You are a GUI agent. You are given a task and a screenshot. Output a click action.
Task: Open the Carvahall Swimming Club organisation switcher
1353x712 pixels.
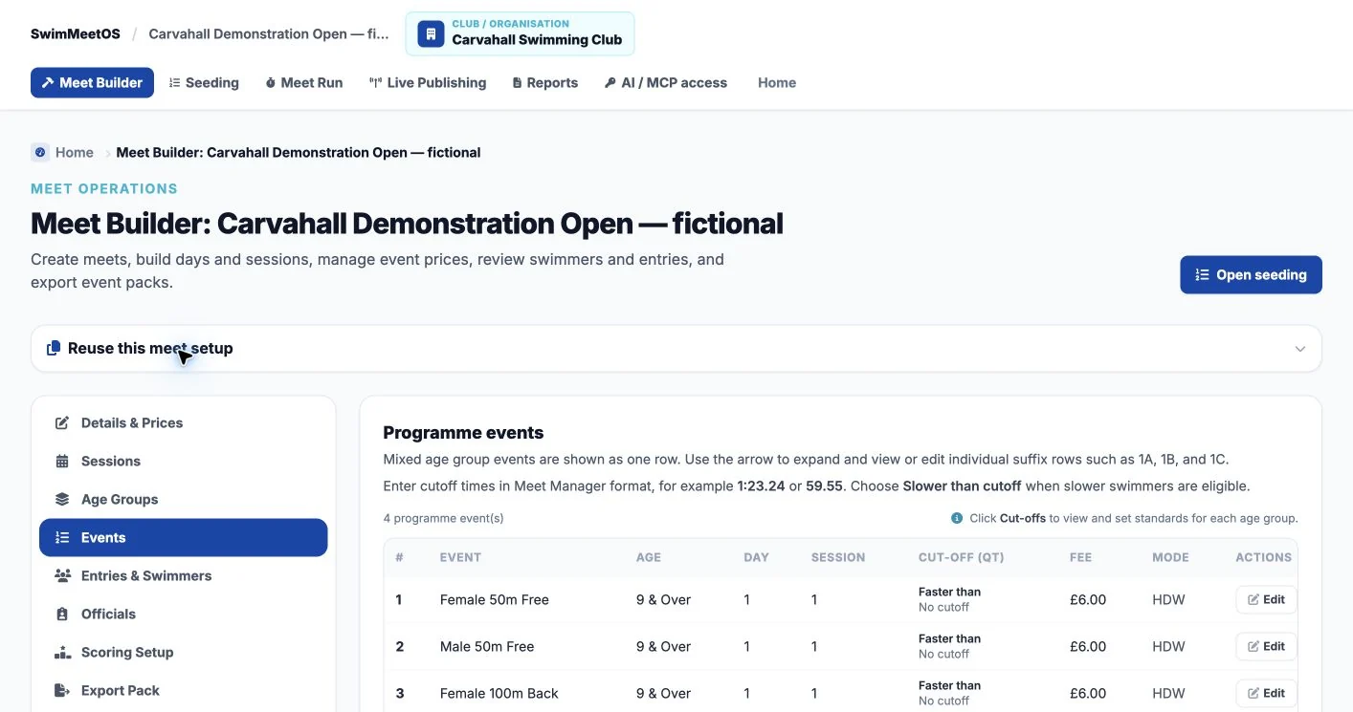(520, 34)
